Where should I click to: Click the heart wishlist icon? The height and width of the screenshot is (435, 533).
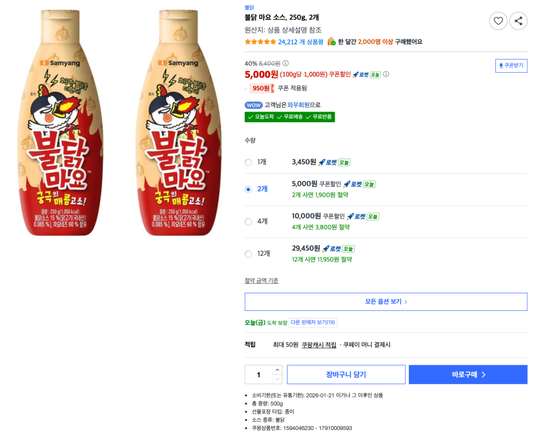[x=498, y=21]
